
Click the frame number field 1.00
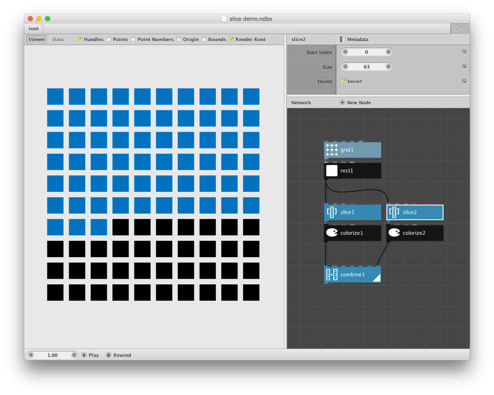tap(52, 355)
